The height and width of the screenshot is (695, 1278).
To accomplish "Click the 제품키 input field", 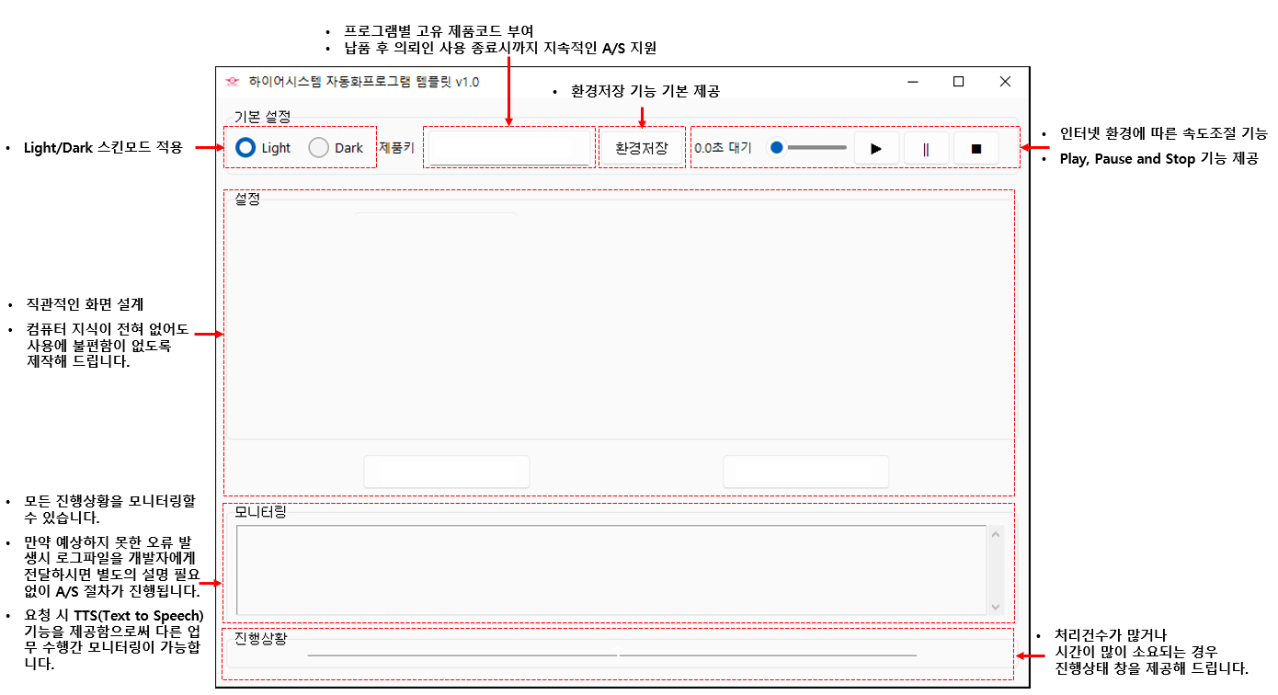I will (510, 148).
